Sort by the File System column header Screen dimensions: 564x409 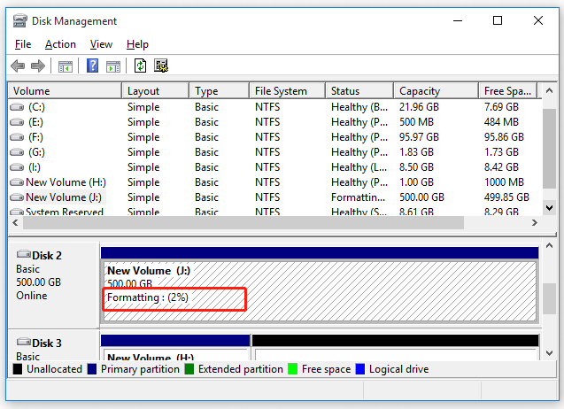(x=288, y=90)
